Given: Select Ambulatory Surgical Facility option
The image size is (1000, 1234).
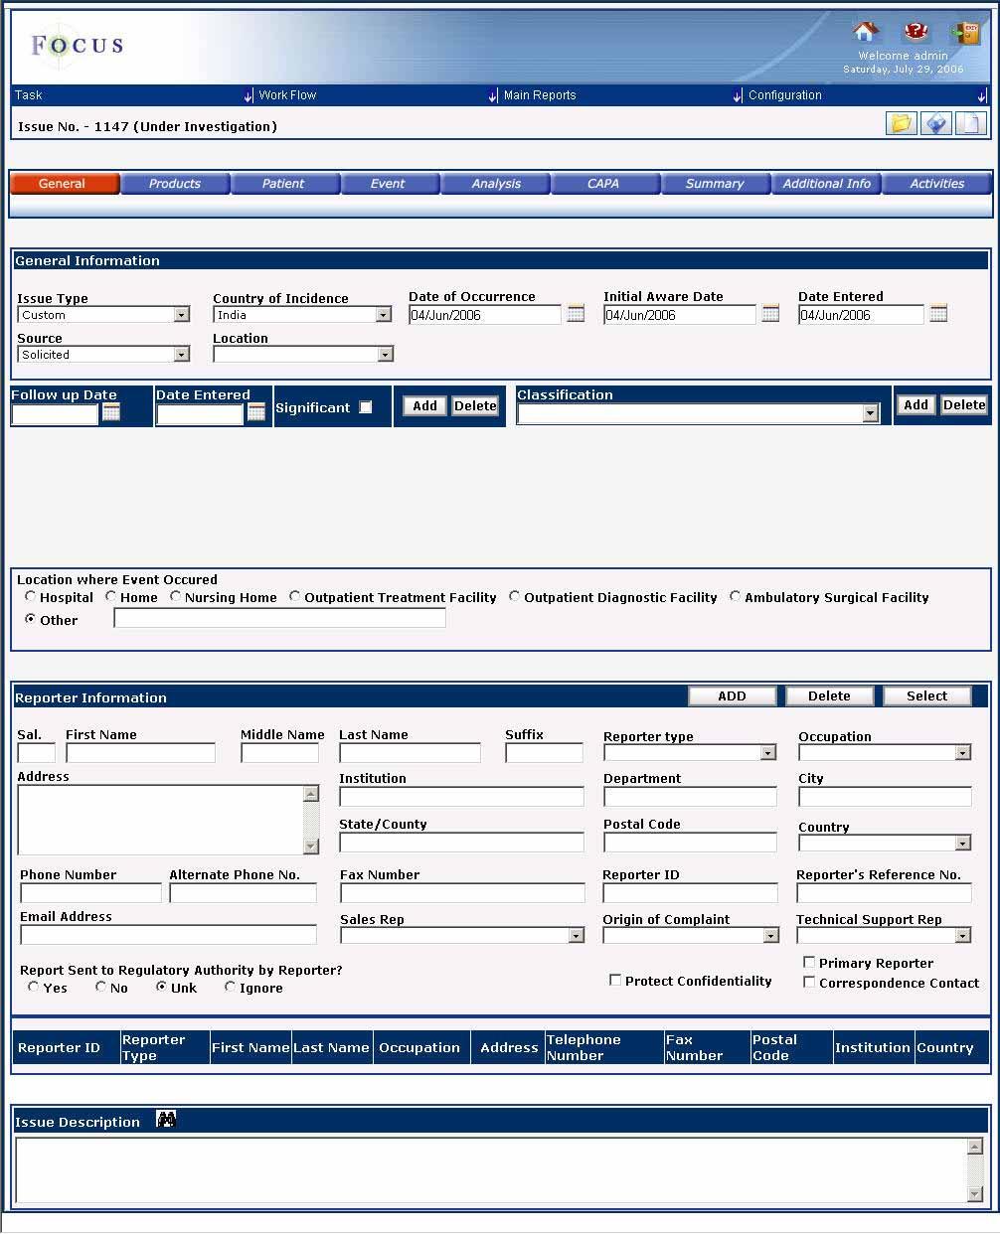Looking at the screenshot, I should click(736, 596).
